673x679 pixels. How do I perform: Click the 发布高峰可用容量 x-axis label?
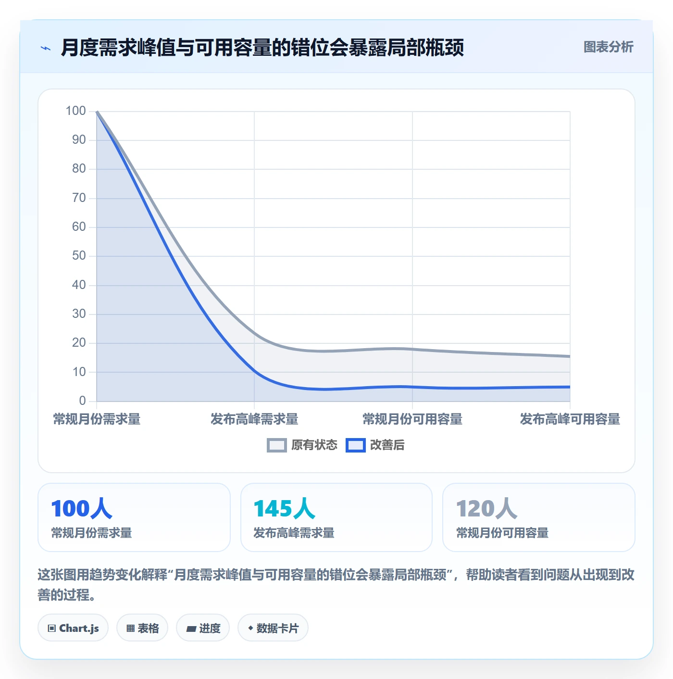coord(570,419)
